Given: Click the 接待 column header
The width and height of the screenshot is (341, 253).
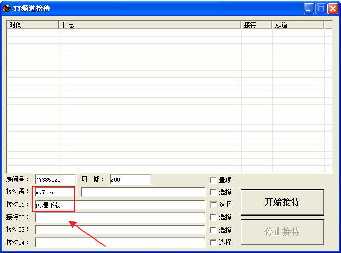Looking at the screenshot, I should point(256,25).
